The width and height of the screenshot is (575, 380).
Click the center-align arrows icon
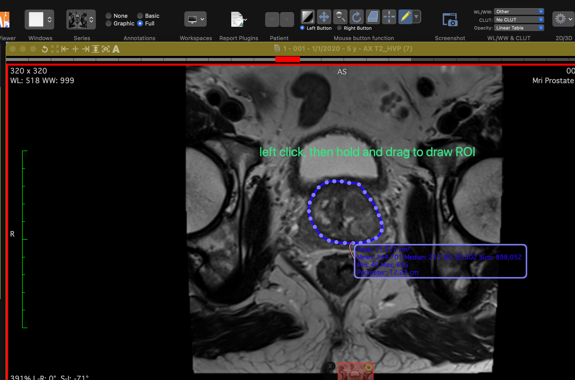coord(75,49)
